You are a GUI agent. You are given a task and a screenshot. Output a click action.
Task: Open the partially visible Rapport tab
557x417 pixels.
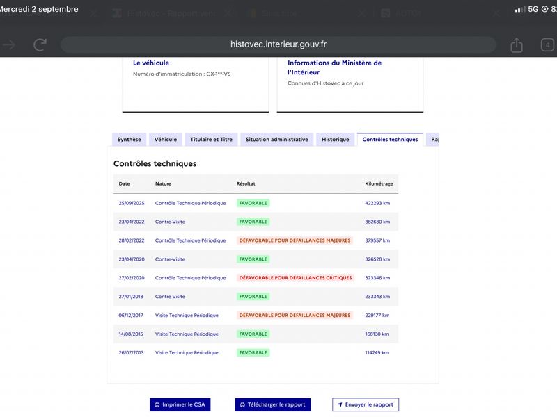click(434, 140)
